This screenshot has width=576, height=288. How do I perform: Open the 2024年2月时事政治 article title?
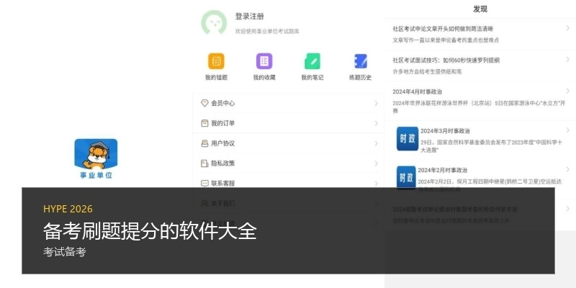tap(443, 170)
